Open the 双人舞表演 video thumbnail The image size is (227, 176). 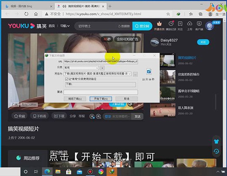[x=163, y=110]
